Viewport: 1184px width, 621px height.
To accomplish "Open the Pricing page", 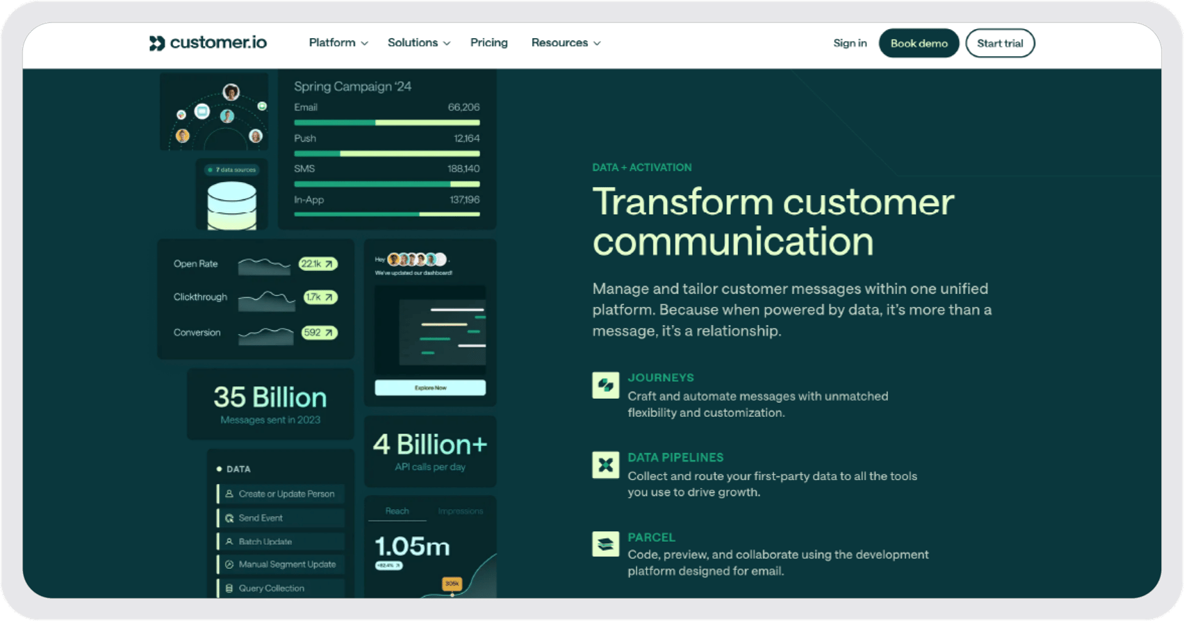I will point(489,43).
